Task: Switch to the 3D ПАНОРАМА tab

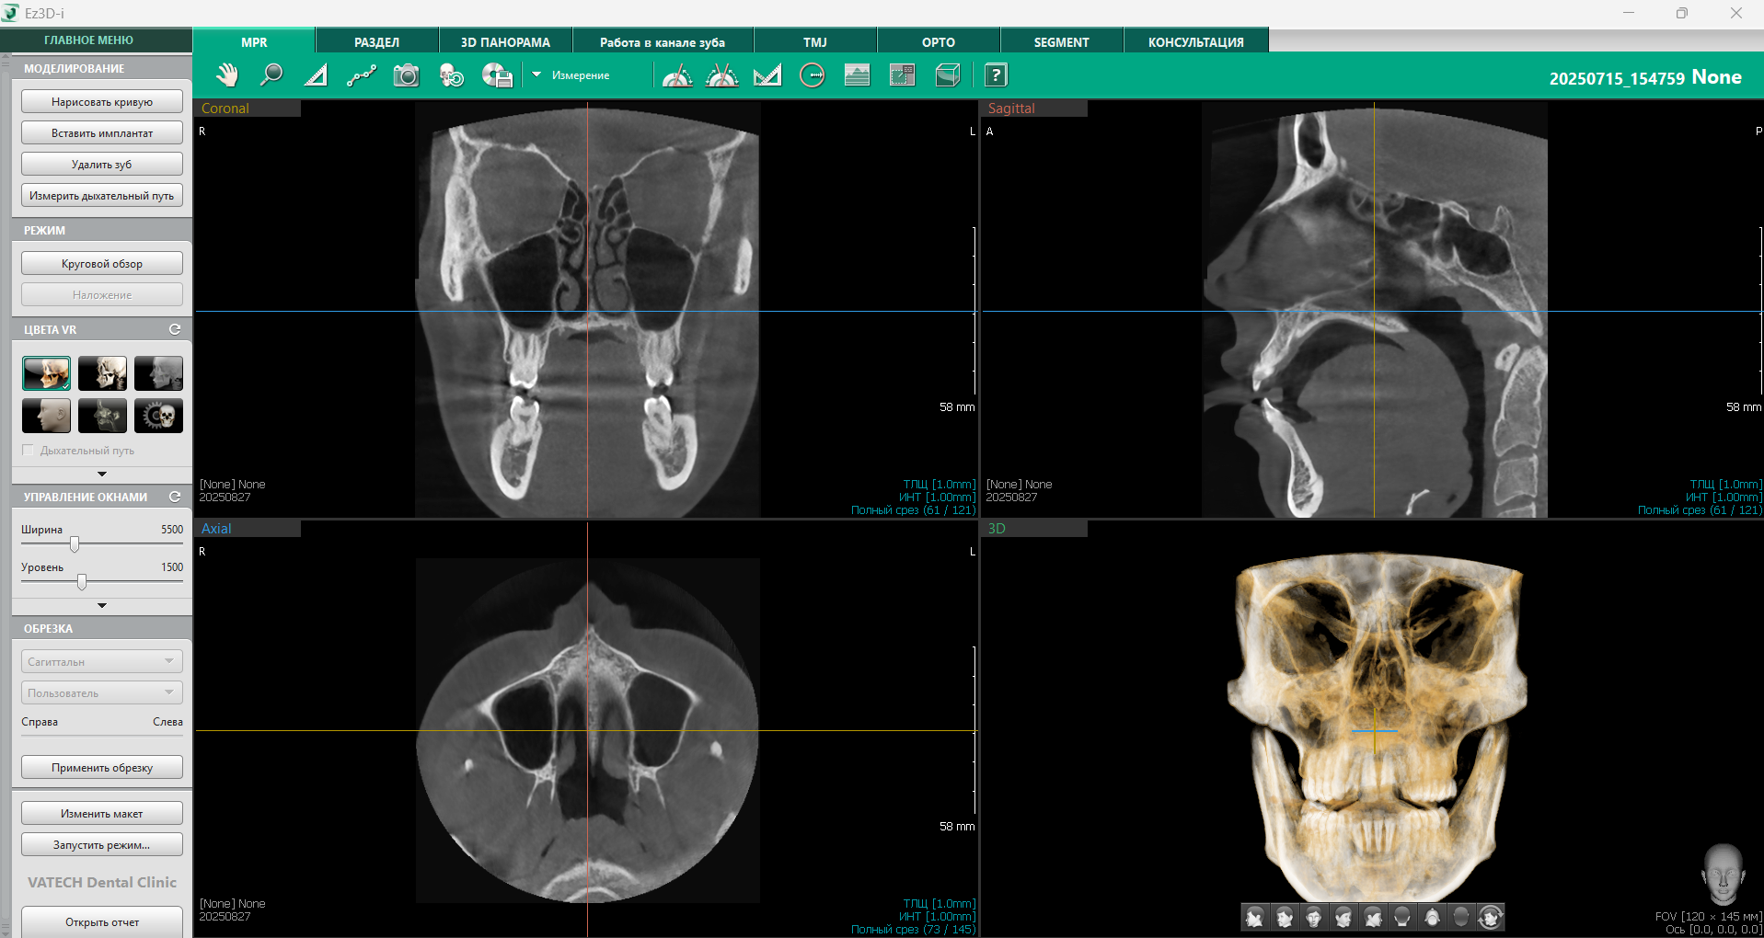Action: [505, 42]
